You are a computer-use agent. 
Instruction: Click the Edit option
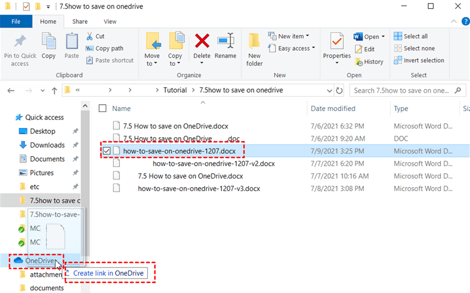(x=365, y=49)
